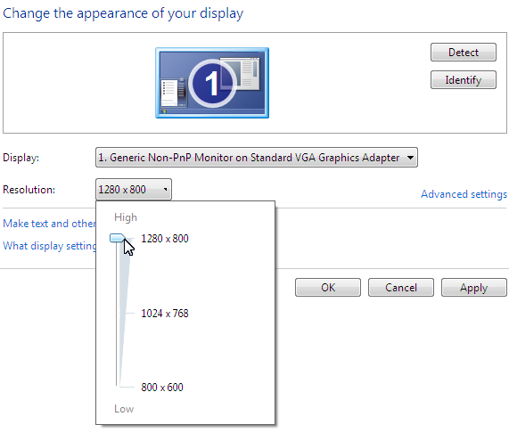Click the High label above the slider
This screenshot has height=433, width=509.
pos(126,217)
